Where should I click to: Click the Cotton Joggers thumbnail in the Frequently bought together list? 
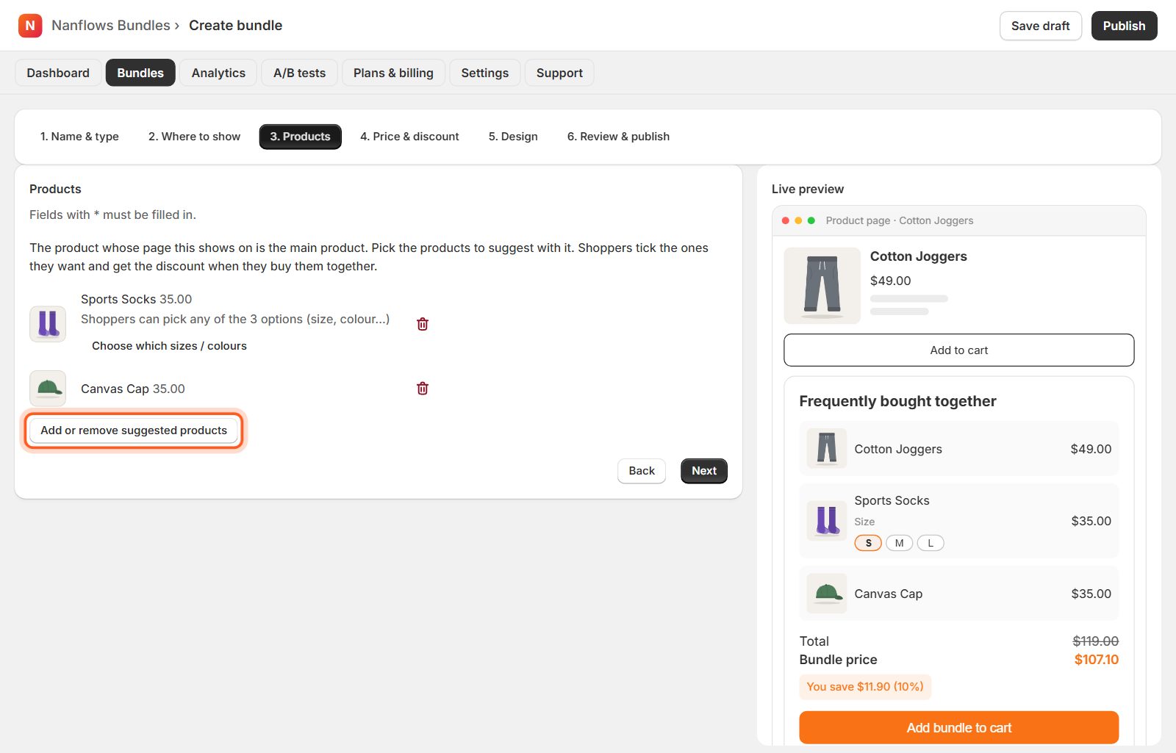827,448
